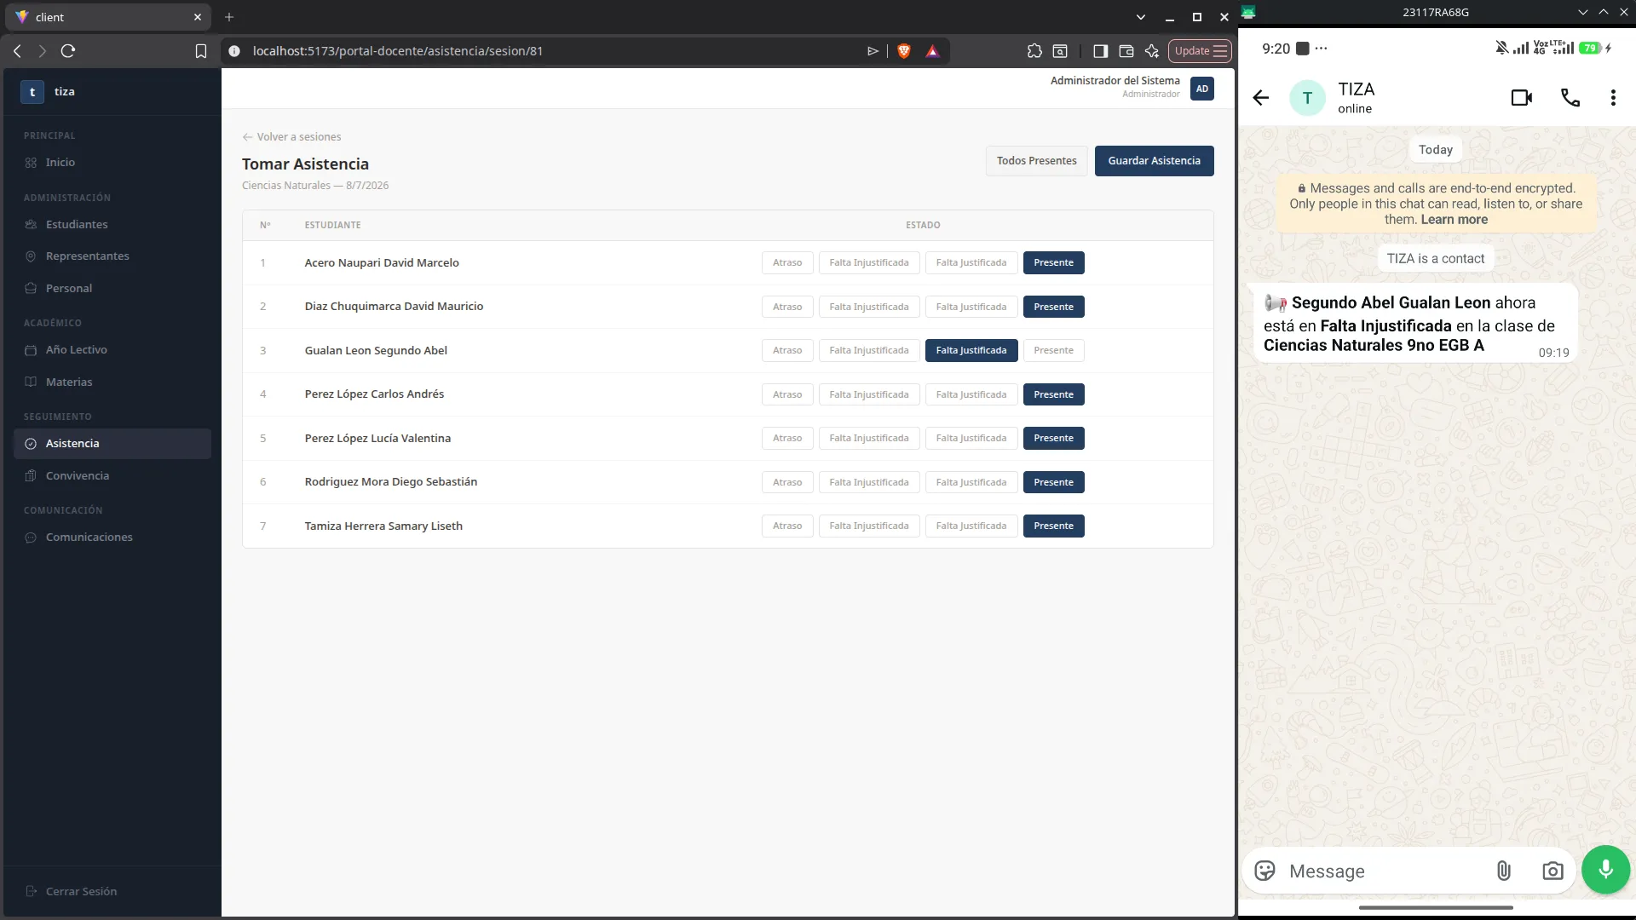Image resolution: width=1636 pixels, height=920 pixels.
Task: Open the browser Update menu button
Action: click(1200, 51)
